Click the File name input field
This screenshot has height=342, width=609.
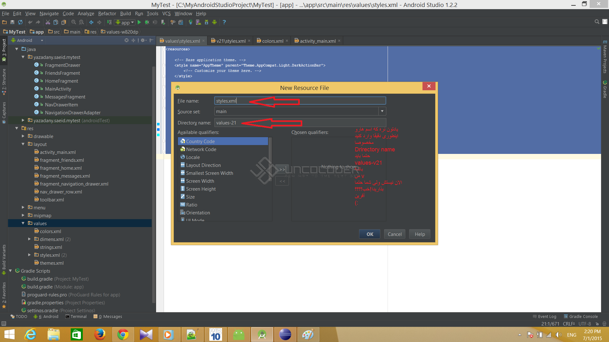(300, 101)
